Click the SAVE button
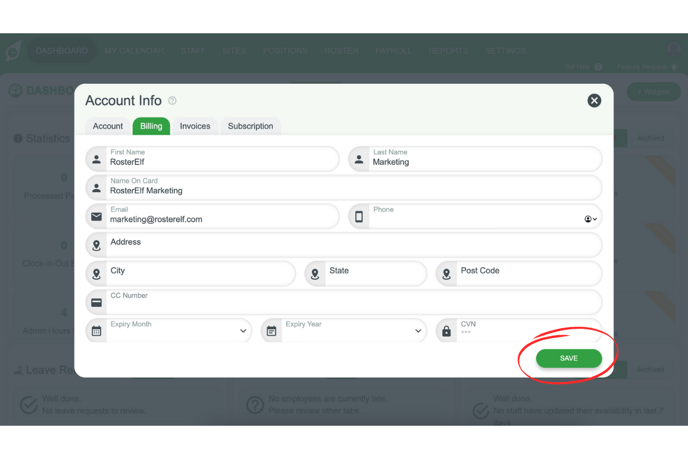This screenshot has width=688, height=459. [568, 358]
